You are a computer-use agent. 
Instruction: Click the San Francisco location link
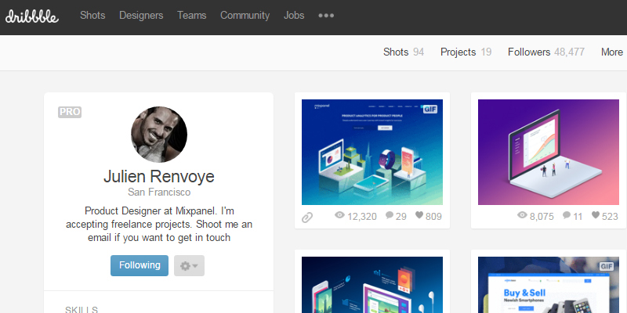click(x=159, y=192)
